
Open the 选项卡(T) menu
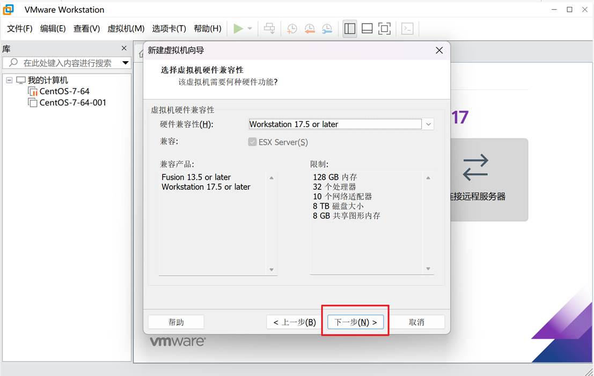click(x=169, y=29)
